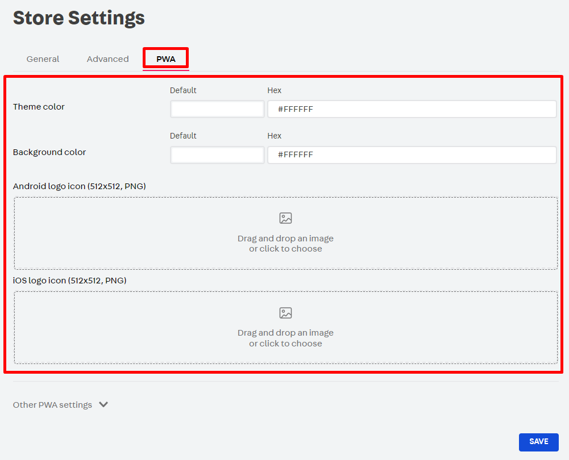Click the chevron beside Other PWA settings
569x460 pixels.
click(x=103, y=405)
